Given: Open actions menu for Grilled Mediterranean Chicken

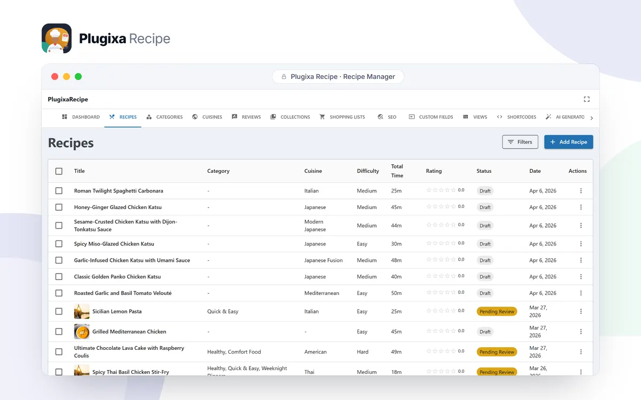Looking at the screenshot, I should point(581,332).
